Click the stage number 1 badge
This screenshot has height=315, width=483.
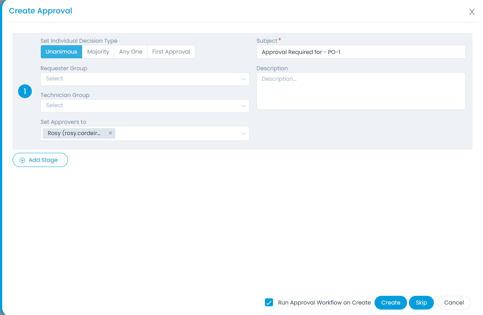point(25,91)
